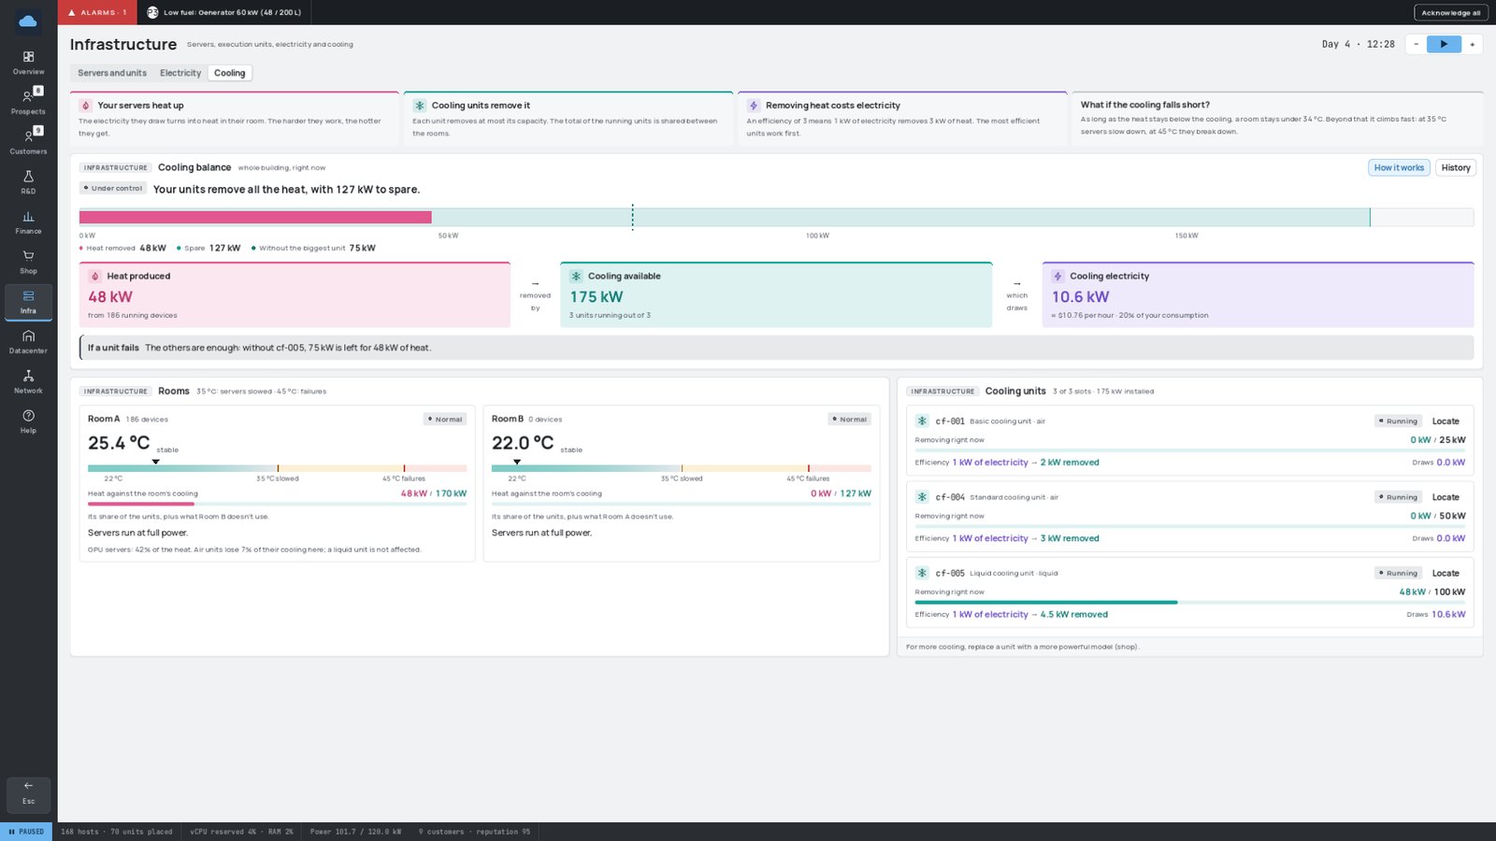Acknowledge all alarms

coord(1451,12)
